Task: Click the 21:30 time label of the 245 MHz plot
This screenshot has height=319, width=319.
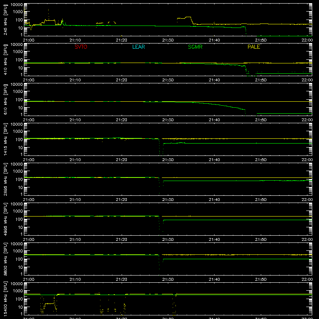Action: click(168, 40)
